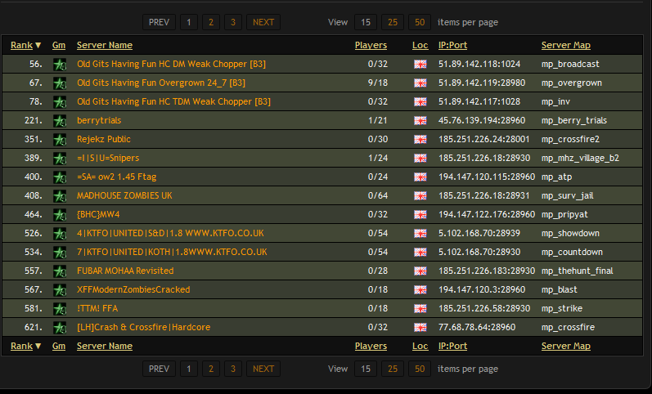Click the bottom PREV page button
The width and height of the screenshot is (652, 394).
[x=159, y=369]
